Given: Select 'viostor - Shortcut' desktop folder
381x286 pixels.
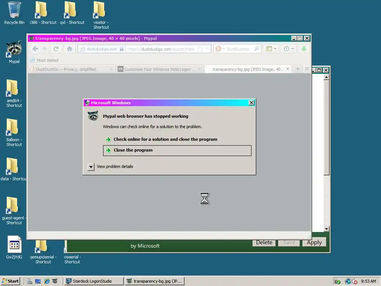Looking at the screenshot, I should pyautogui.click(x=101, y=15).
